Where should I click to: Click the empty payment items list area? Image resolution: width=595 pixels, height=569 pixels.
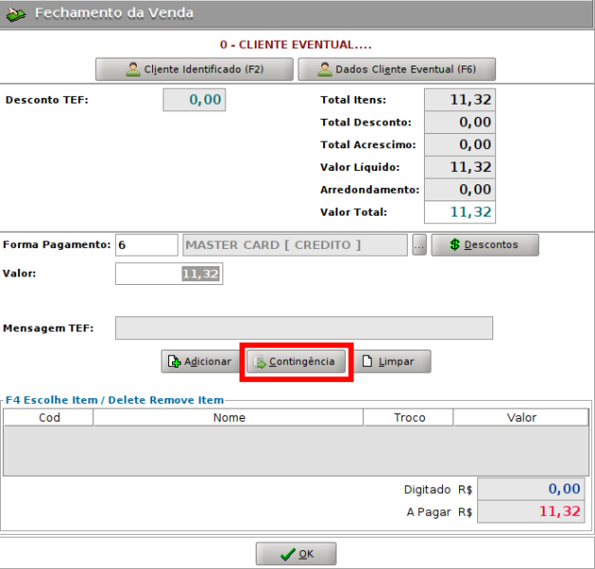[x=296, y=449]
